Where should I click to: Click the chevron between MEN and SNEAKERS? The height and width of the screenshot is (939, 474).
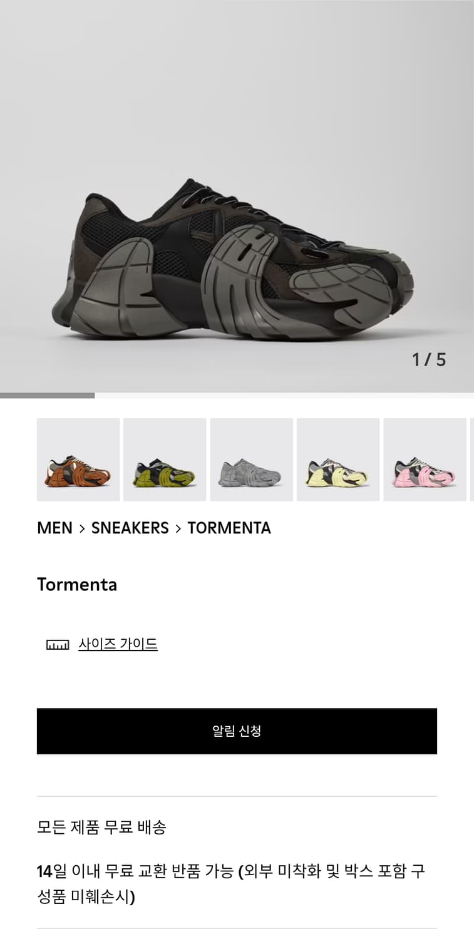click(x=82, y=528)
